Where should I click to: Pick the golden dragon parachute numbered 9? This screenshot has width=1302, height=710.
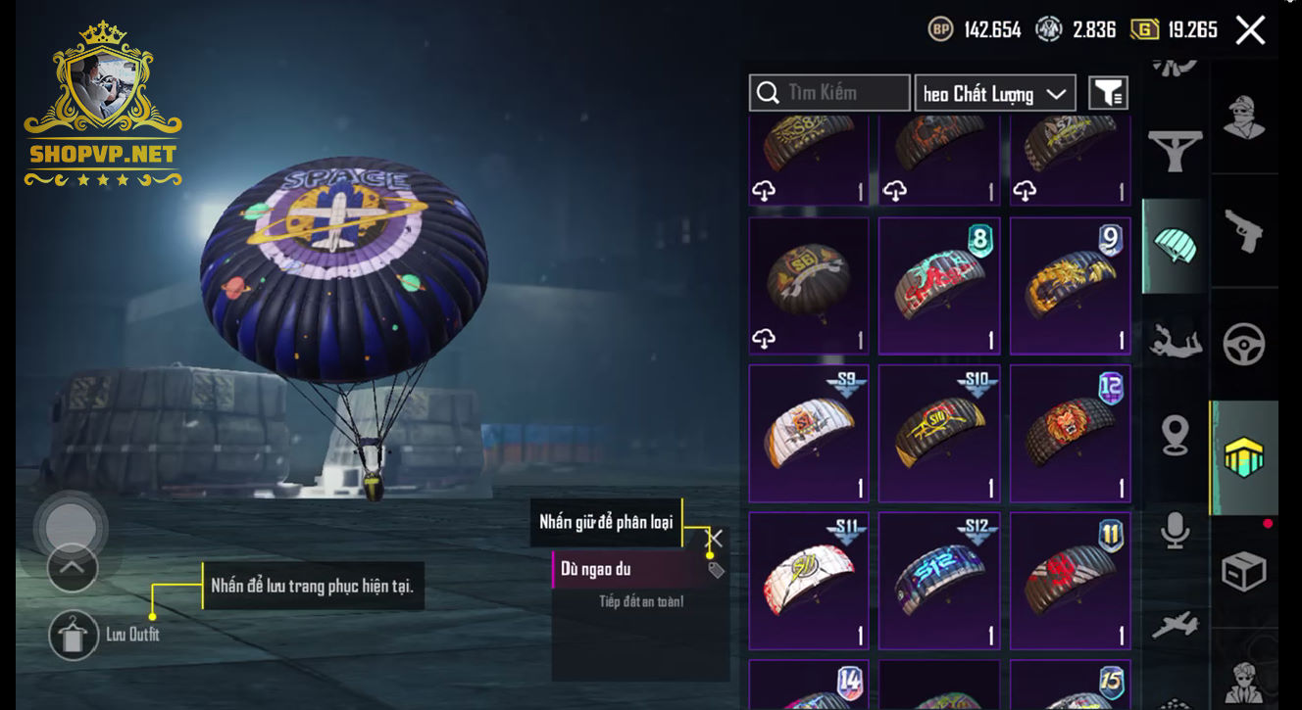(1070, 286)
